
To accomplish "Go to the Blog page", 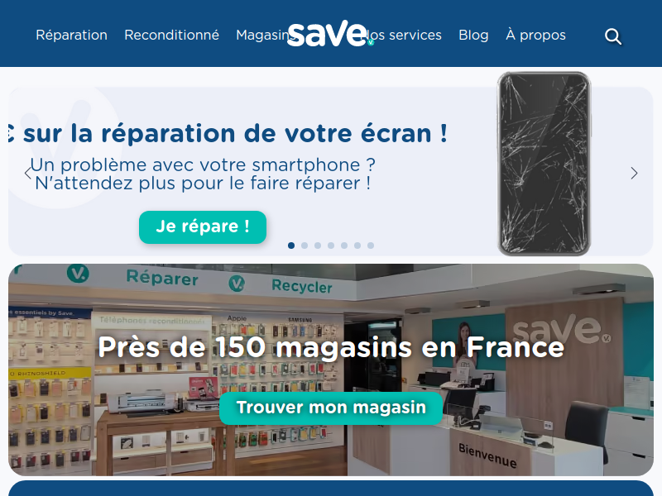I will tap(473, 35).
